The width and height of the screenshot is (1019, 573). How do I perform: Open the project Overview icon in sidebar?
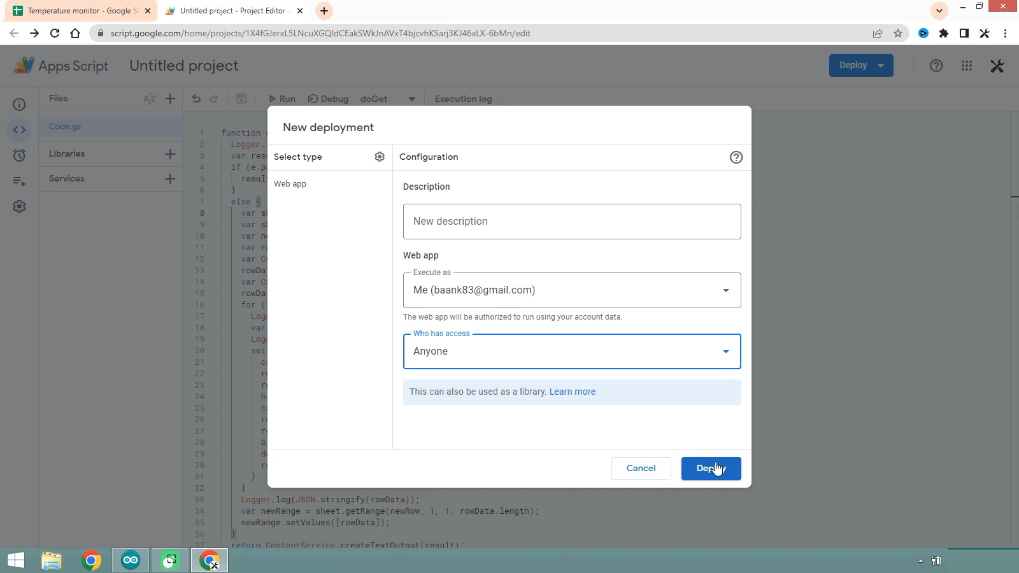click(x=19, y=104)
